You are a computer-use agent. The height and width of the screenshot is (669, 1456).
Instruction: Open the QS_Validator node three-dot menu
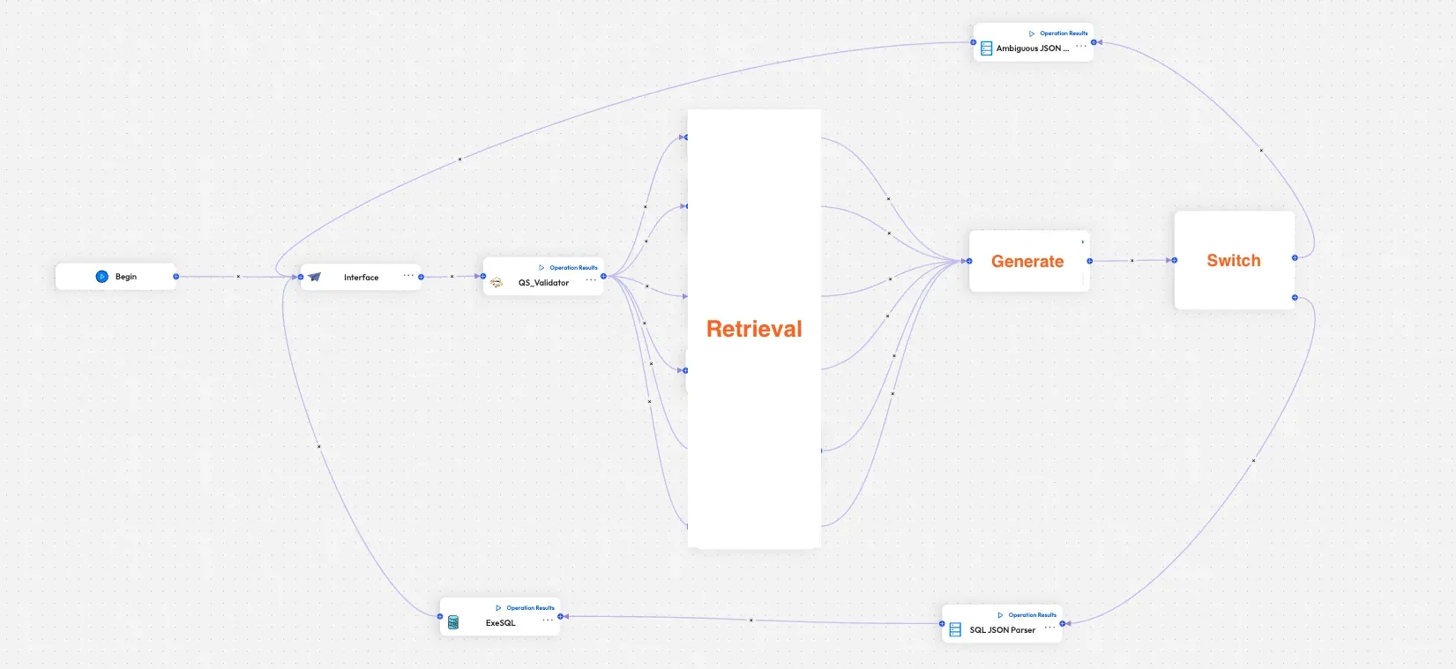(x=591, y=280)
